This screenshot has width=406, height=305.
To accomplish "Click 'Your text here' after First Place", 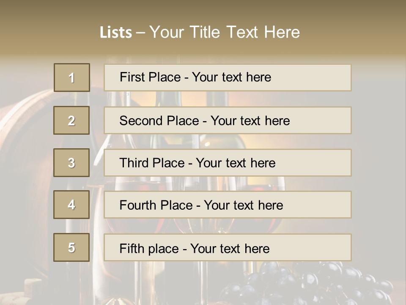I will (x=231, y=77).
